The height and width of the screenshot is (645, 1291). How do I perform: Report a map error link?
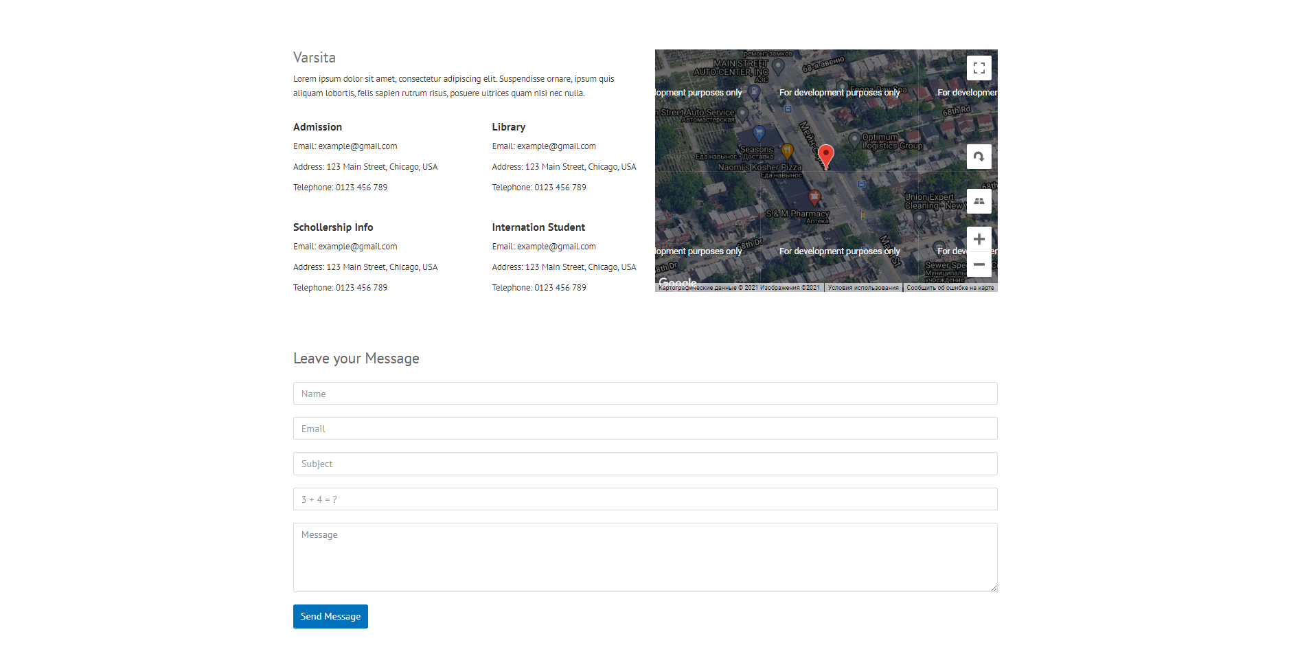(950, 288)
